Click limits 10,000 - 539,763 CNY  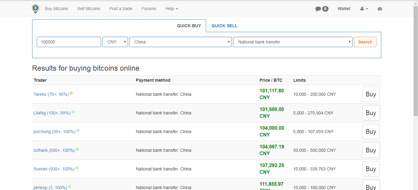tap(314, 169)
